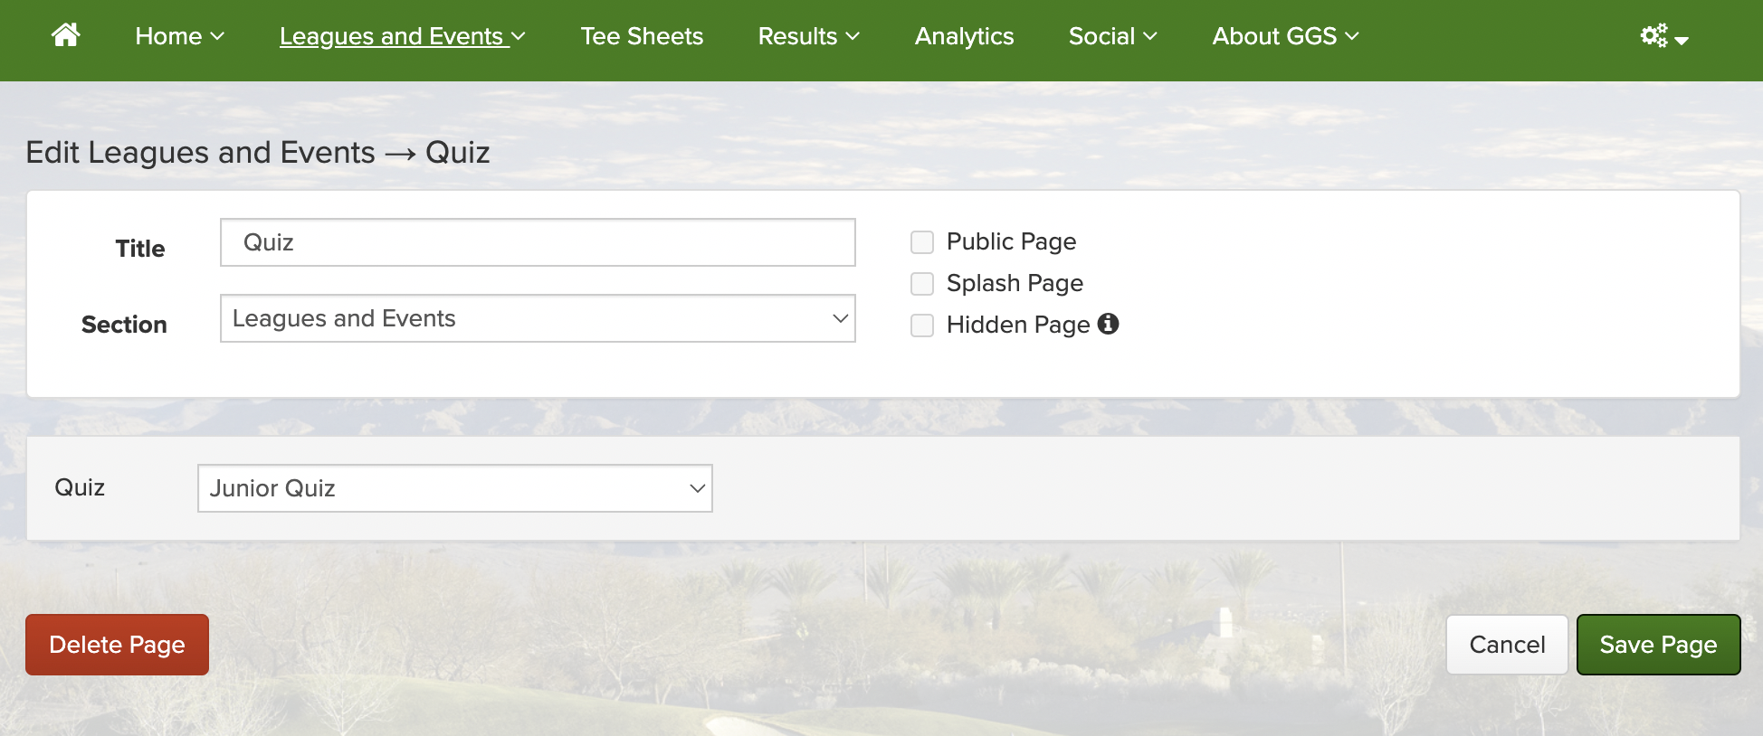Click into the Title input field

[538, 242]
